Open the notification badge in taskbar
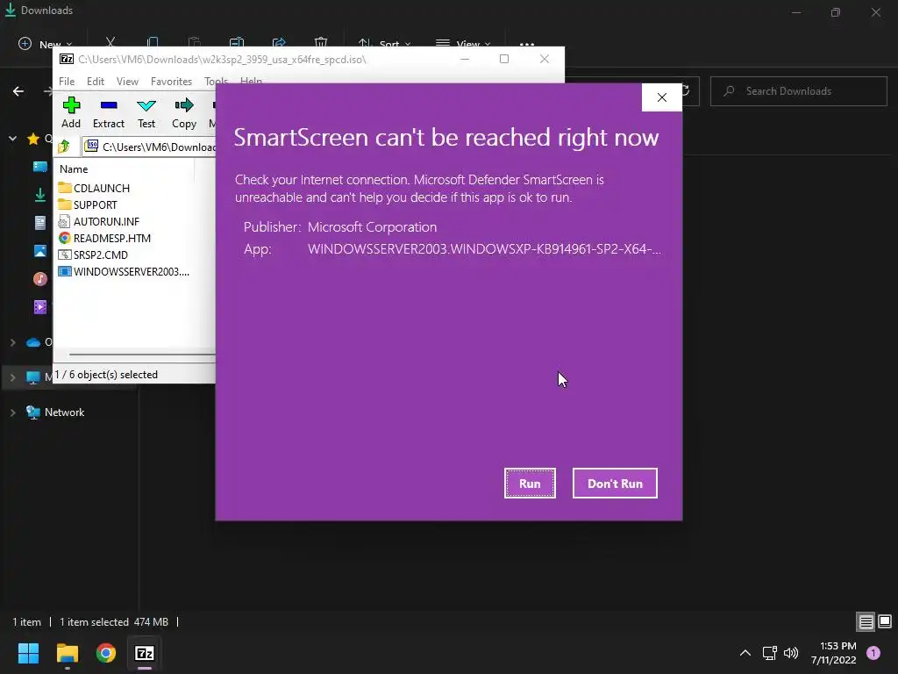 (x=873, y=653)
